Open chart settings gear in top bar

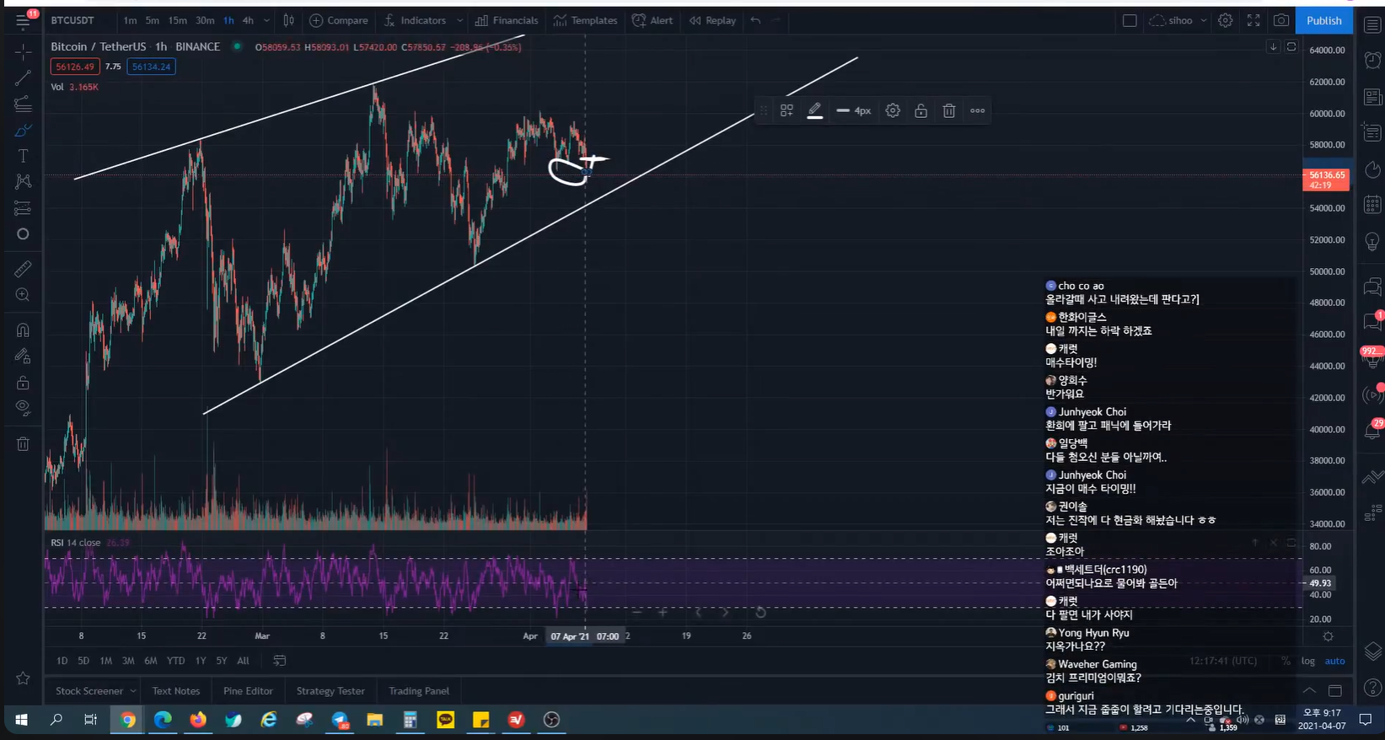coord(1226,20)
